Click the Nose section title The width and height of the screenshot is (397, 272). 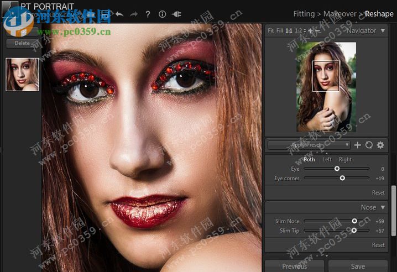coord(368,207)
